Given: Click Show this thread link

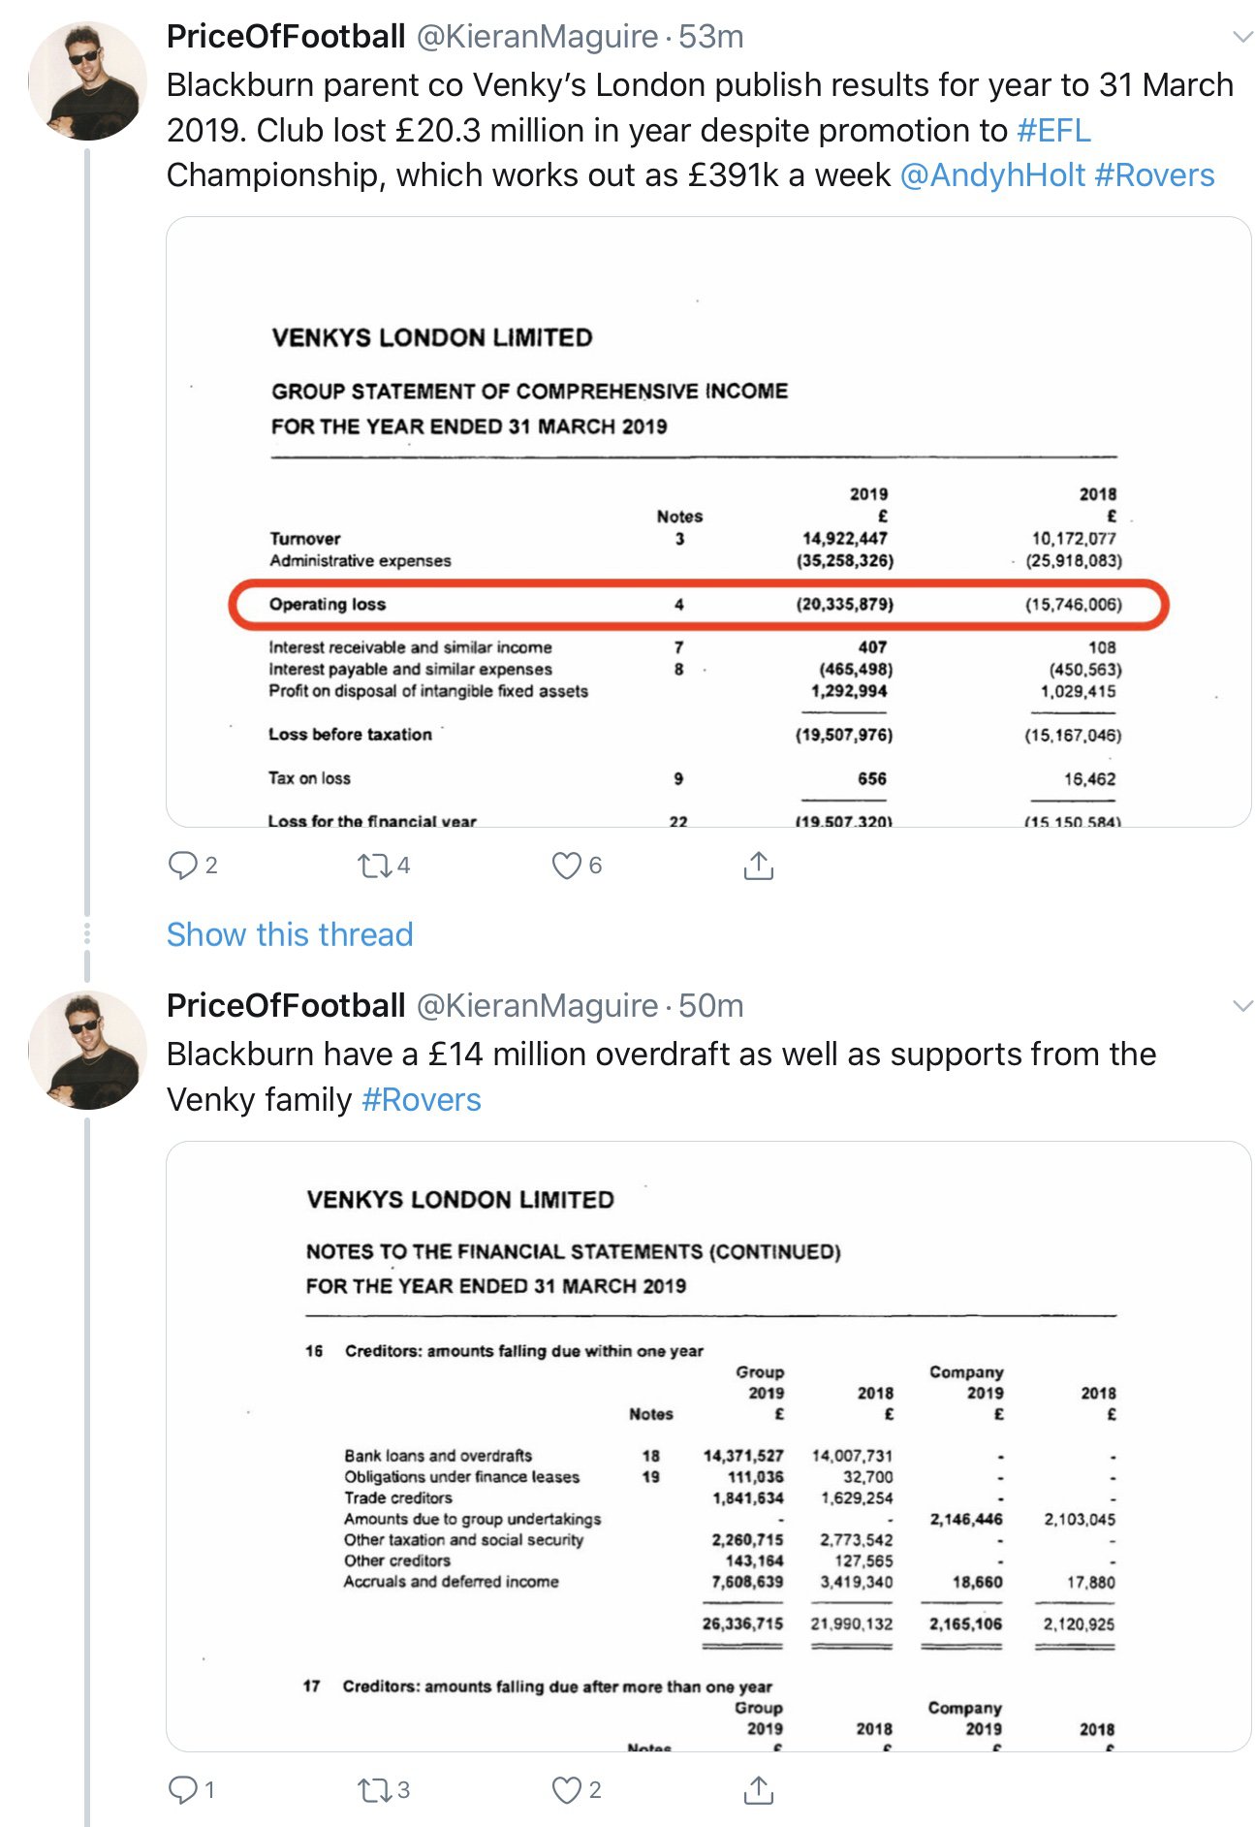Looking at the screenshot, I should (x=290, y=934).
